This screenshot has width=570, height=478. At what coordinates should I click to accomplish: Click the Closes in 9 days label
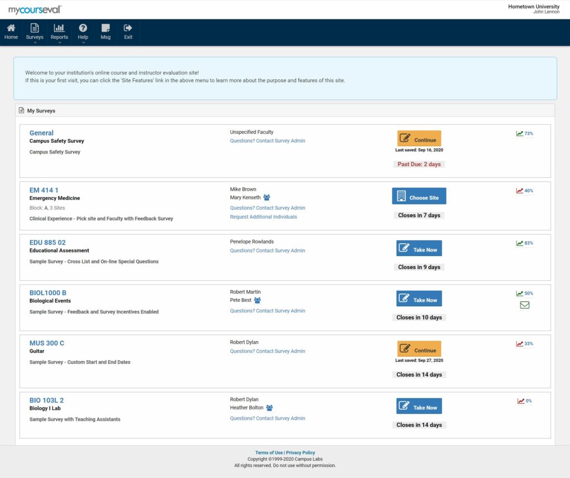tap(419, 267)
